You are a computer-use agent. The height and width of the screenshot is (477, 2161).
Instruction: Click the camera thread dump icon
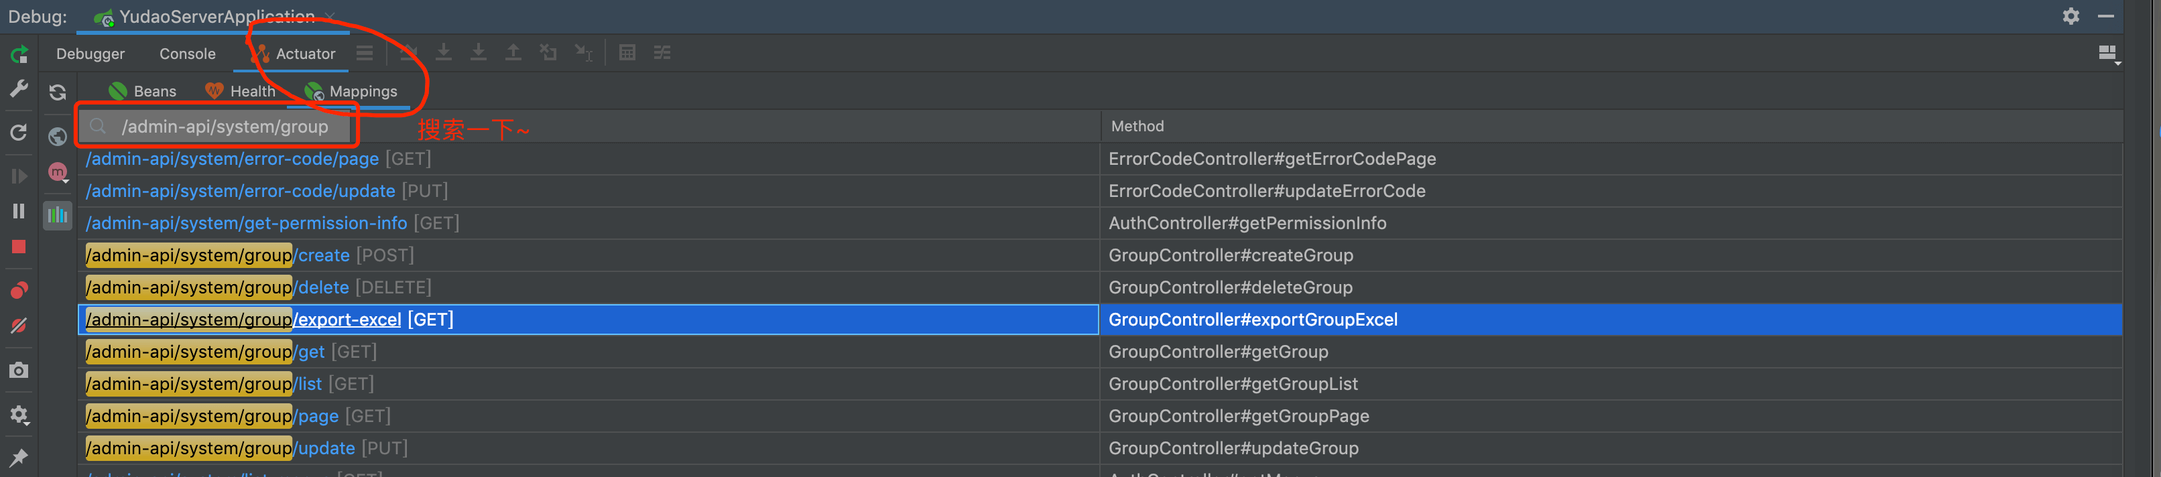(19, 370)
